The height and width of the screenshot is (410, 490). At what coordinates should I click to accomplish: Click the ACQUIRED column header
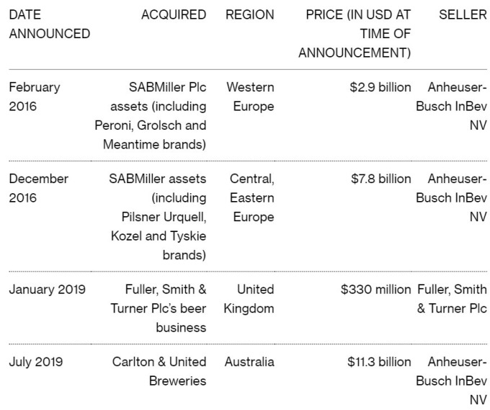[x=174, y=14]
